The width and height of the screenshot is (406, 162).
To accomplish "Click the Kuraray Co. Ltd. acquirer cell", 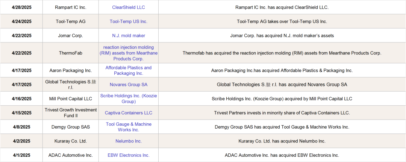I will pos(70,141).
